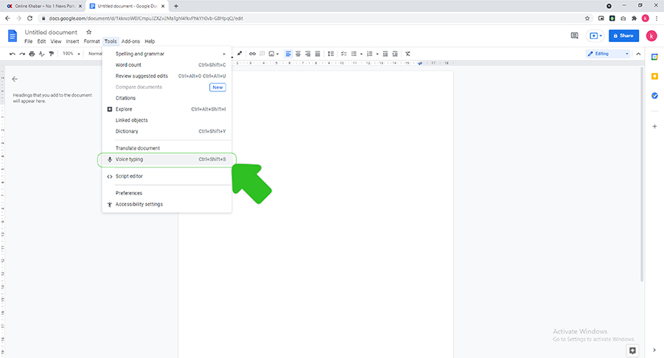Switch to the Online Khabar browser tab
664x358 pixels.
tap(44, 7)
